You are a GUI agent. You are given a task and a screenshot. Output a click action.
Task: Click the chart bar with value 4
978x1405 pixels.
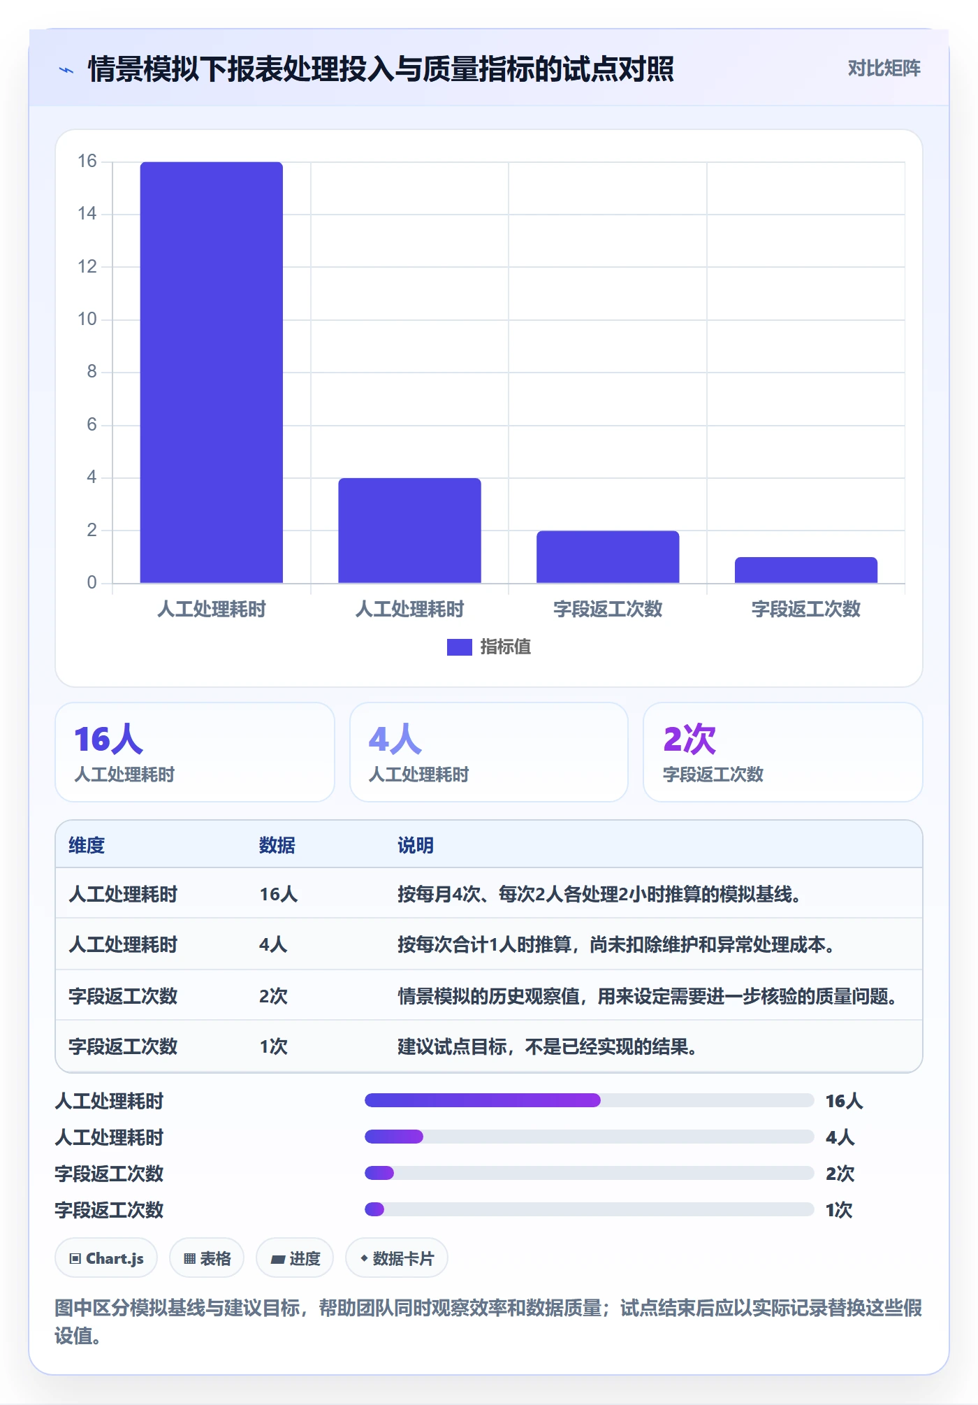[x=409, y=531]
